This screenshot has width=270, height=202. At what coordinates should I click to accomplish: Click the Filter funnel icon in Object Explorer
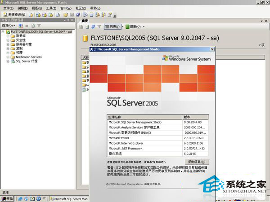click(x=39, y=26)
